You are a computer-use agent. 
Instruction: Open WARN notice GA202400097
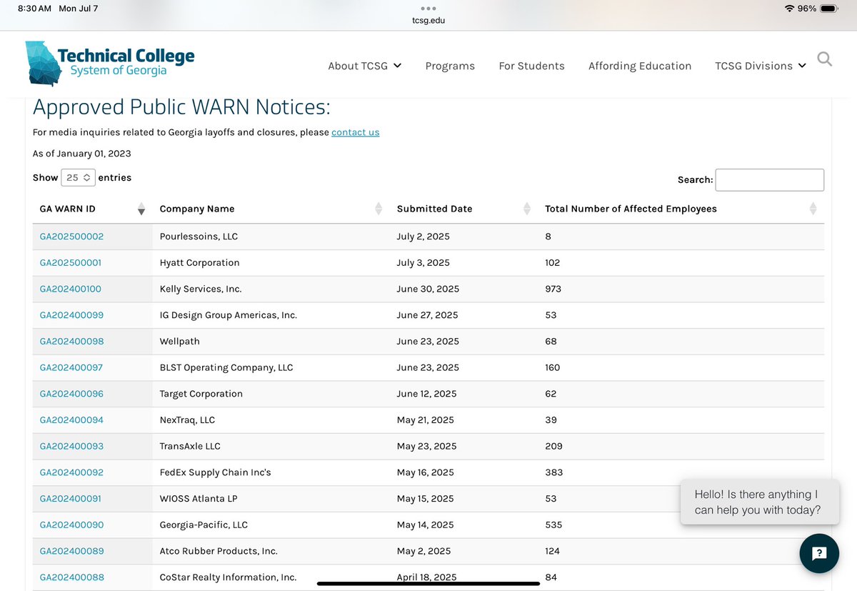tap(71, 367)
